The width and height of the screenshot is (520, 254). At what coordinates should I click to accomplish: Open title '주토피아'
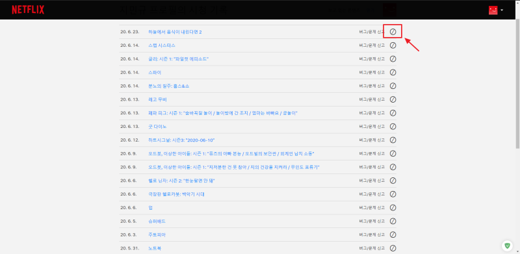pos(157,235)
